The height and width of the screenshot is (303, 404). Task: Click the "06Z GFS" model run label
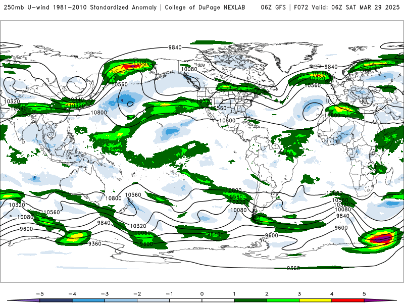pyautogui.click(x=273, y=7)
